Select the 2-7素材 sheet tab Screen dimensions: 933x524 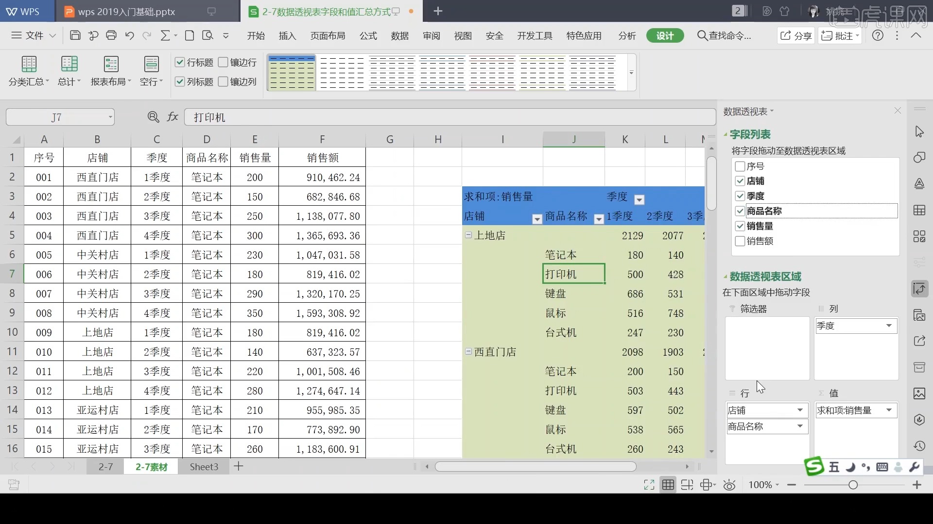click(151, 466)
